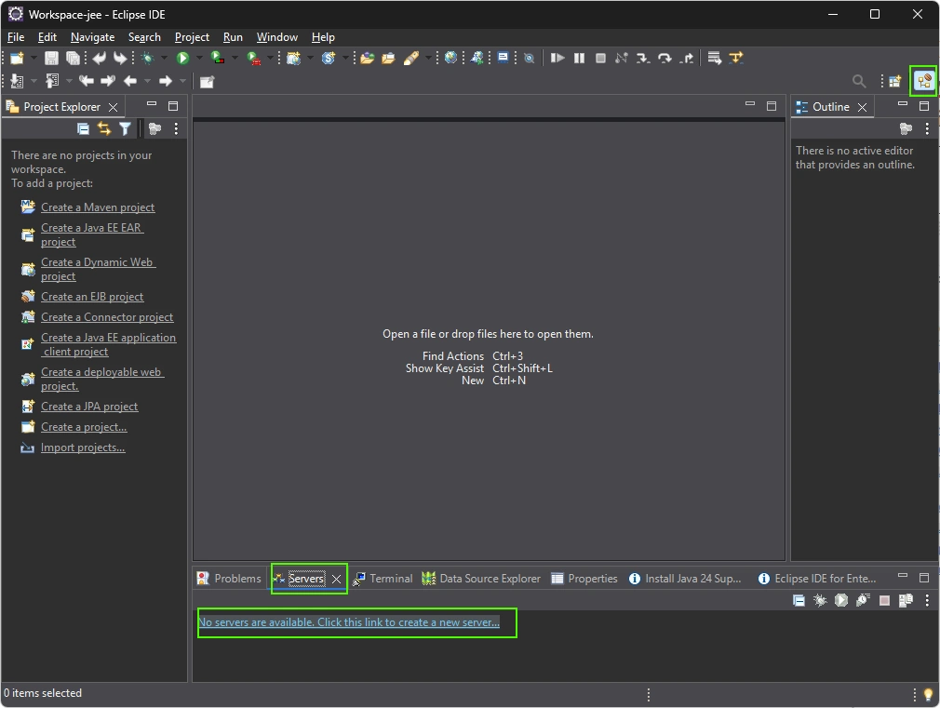Viewport: 940px width, 708px height.
Task: Expand the Debug button dropdown arrow
Action: (x=164, y=59)
